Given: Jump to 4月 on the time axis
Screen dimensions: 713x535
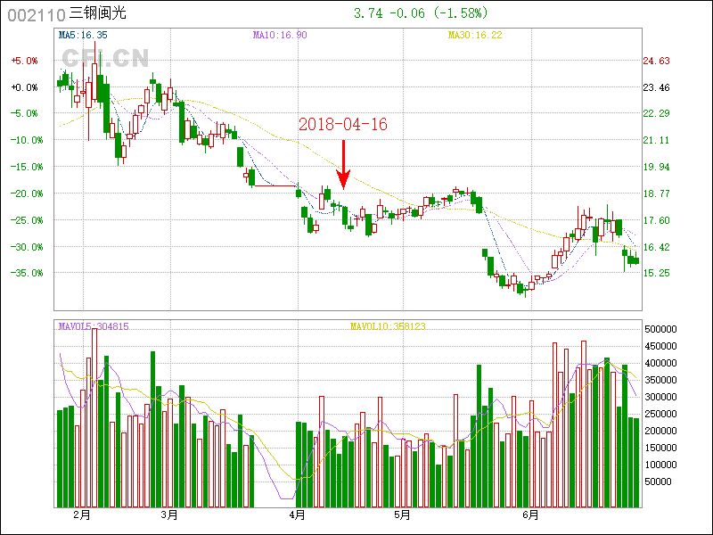Looking at the screenshot, I should (x=298, y=515).
